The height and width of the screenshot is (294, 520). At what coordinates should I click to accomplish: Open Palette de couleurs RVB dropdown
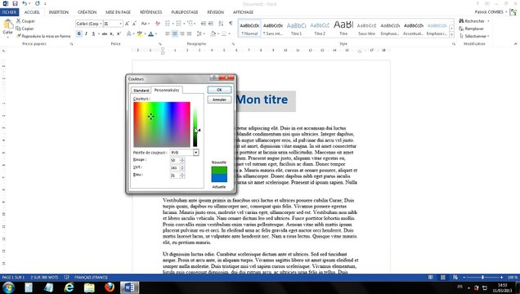(x=196, y=153)
